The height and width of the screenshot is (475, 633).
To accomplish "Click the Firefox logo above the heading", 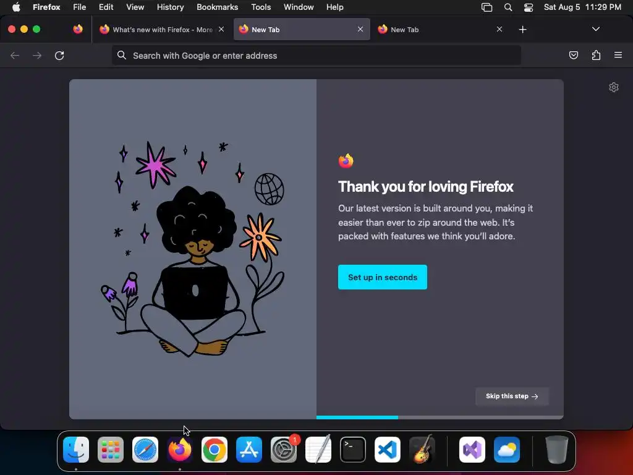I will click(x=346, y=161).
